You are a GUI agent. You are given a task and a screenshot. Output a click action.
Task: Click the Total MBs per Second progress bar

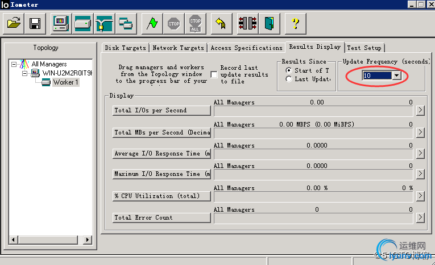(313, 133)
